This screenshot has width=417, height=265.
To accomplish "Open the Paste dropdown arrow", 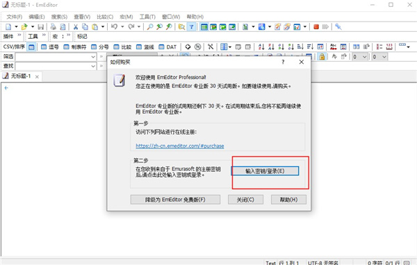I will [103, 26].
